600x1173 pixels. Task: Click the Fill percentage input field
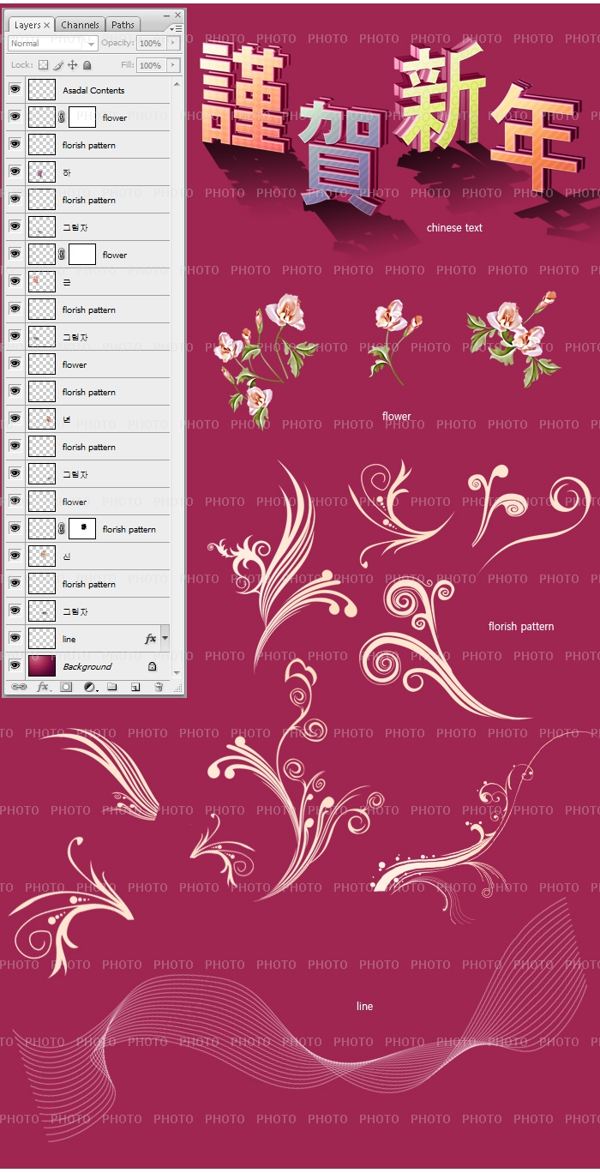point(150,65)
